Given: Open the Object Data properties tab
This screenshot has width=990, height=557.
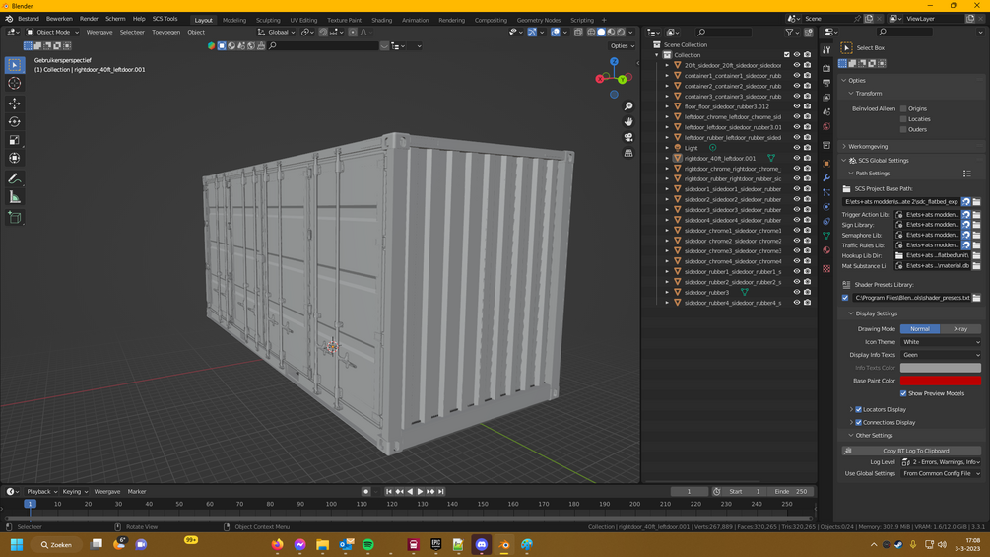Looking at the screenshot, I should click(x=826, y=236).
